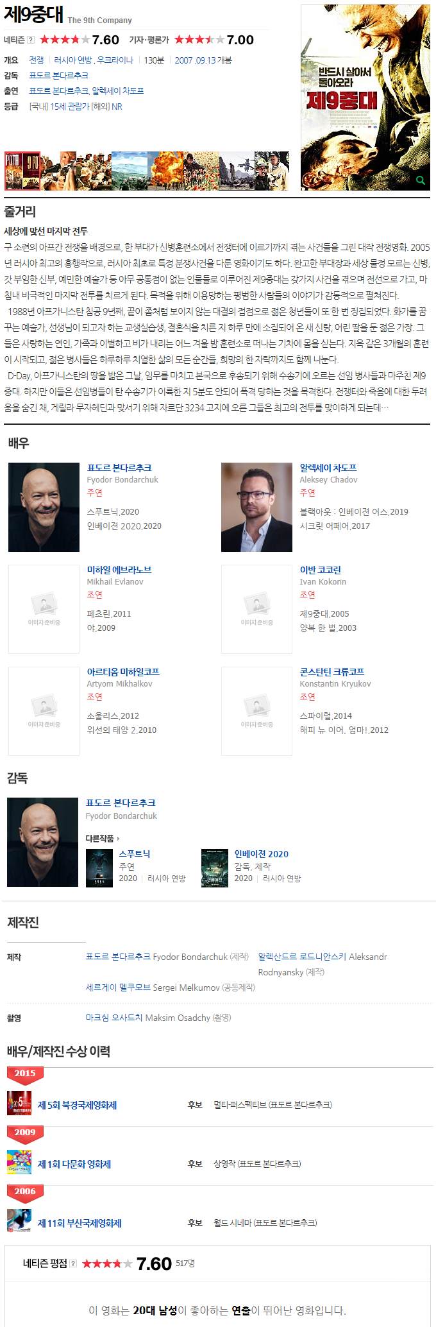
Task: Open producer 세르게이 멜쿠모브 link
Action: coord(118,987)
